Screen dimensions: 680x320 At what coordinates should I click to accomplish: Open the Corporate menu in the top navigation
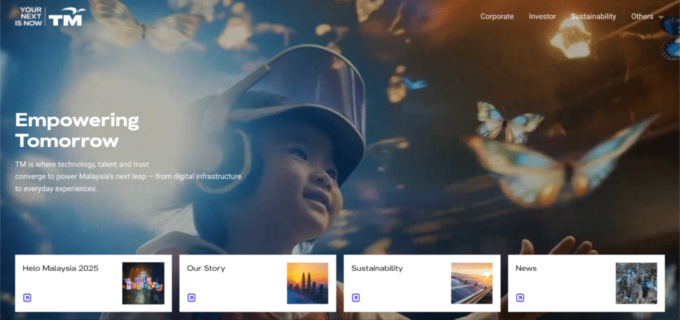(497, 17)
